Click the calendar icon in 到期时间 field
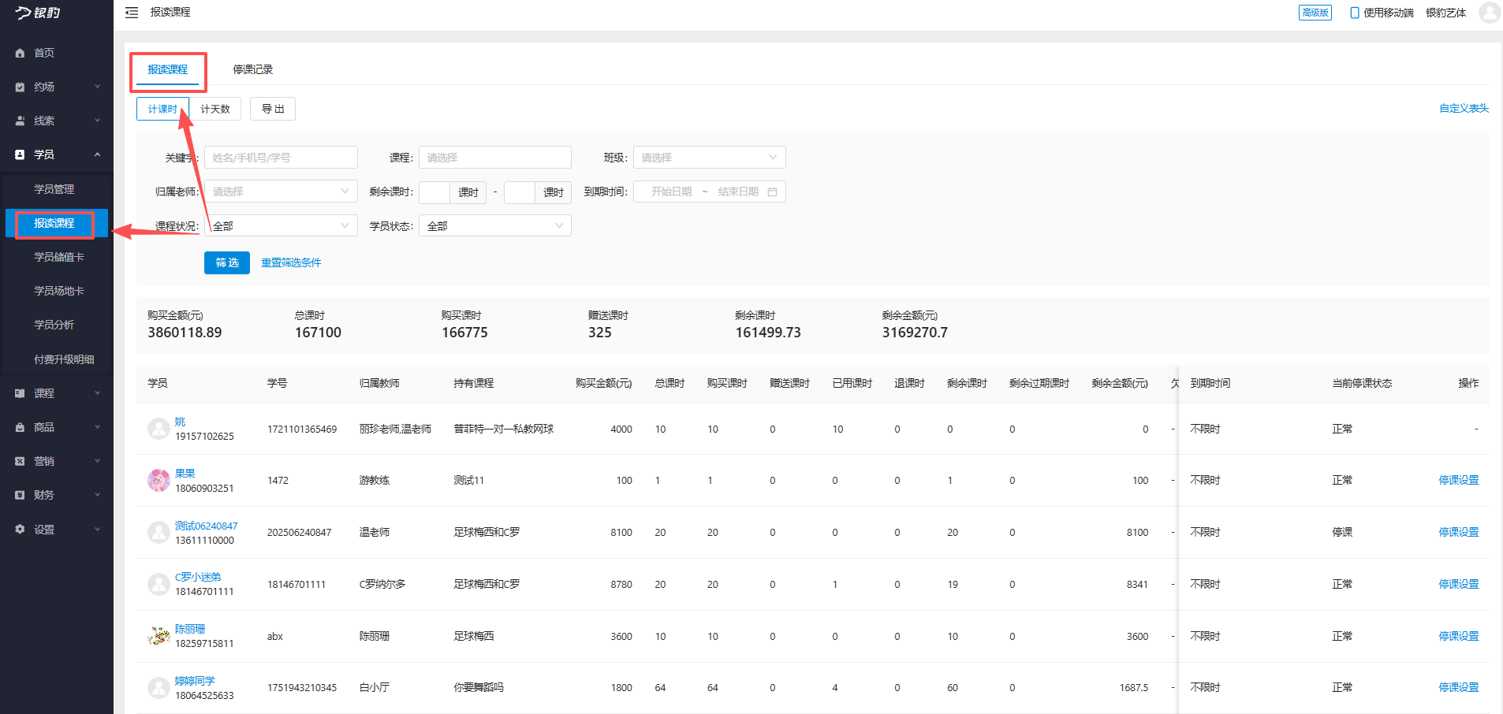Image resolution: width=1503 pixels, height=714 pixels. [772, 192]
